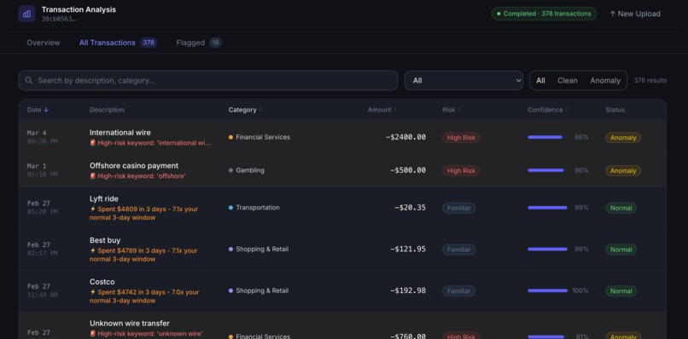This screenshot has height=339, width=688.
Task: Select the Anomaly status filter
Action: point(605,81)
